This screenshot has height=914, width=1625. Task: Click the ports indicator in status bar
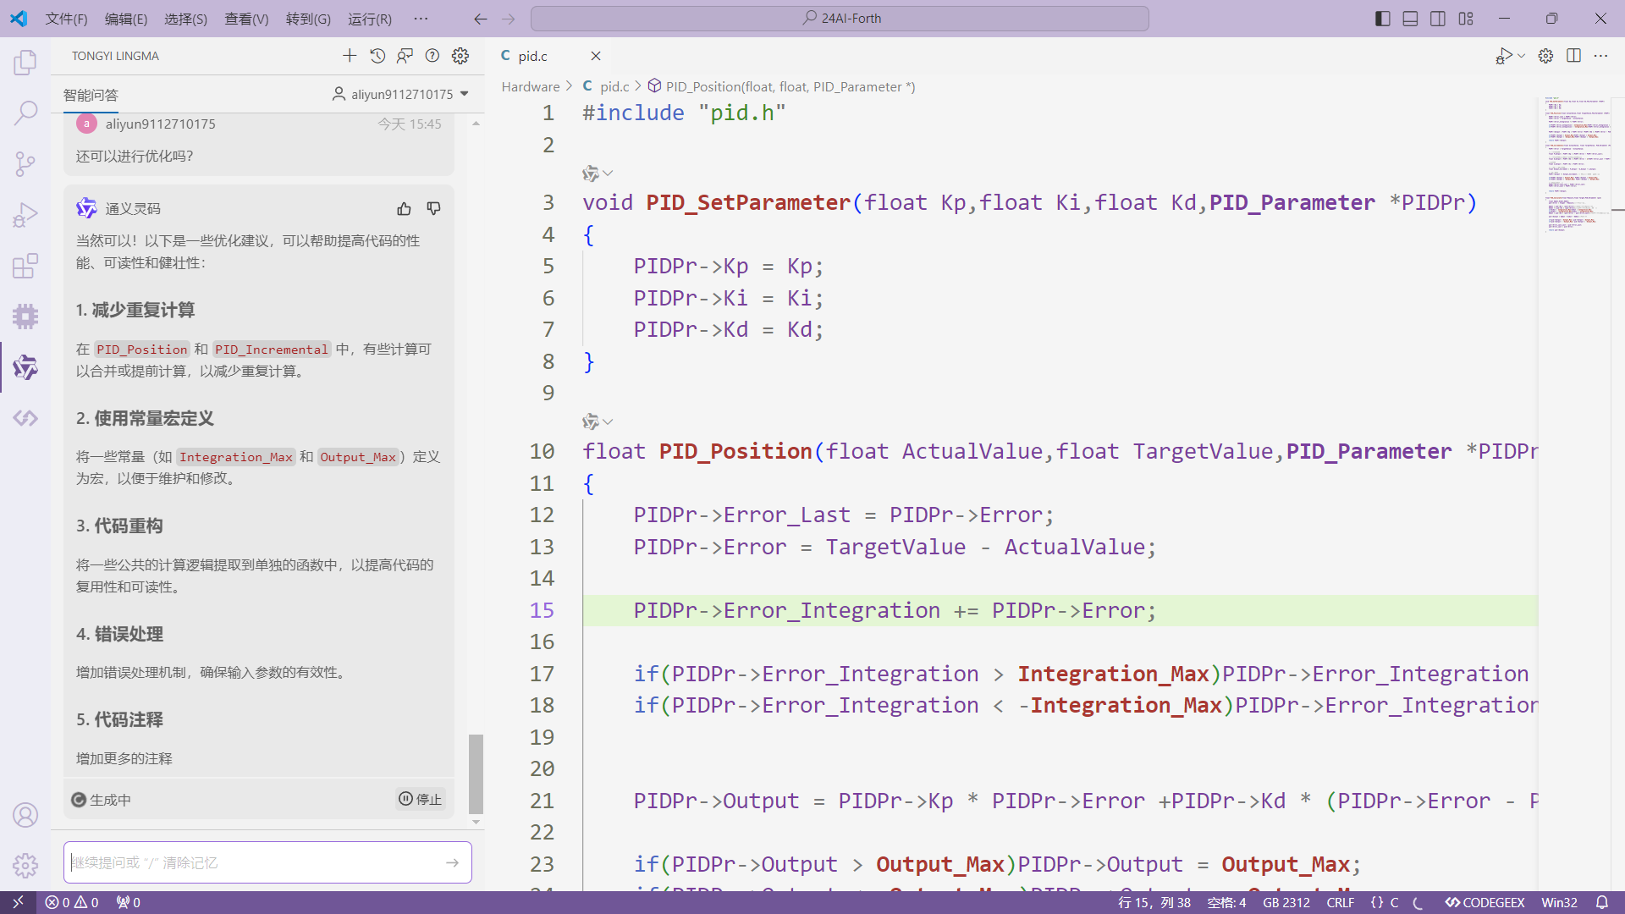tap(129, 902)
